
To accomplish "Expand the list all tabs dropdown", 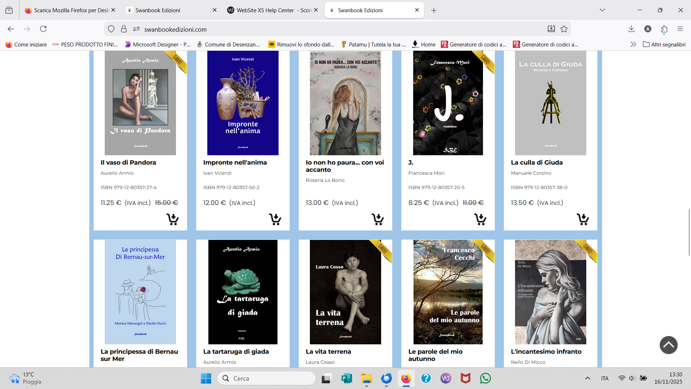I will pyautogui.click(x=602, y=10).
